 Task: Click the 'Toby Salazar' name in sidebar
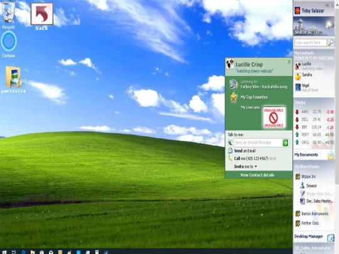pos(313,11)
